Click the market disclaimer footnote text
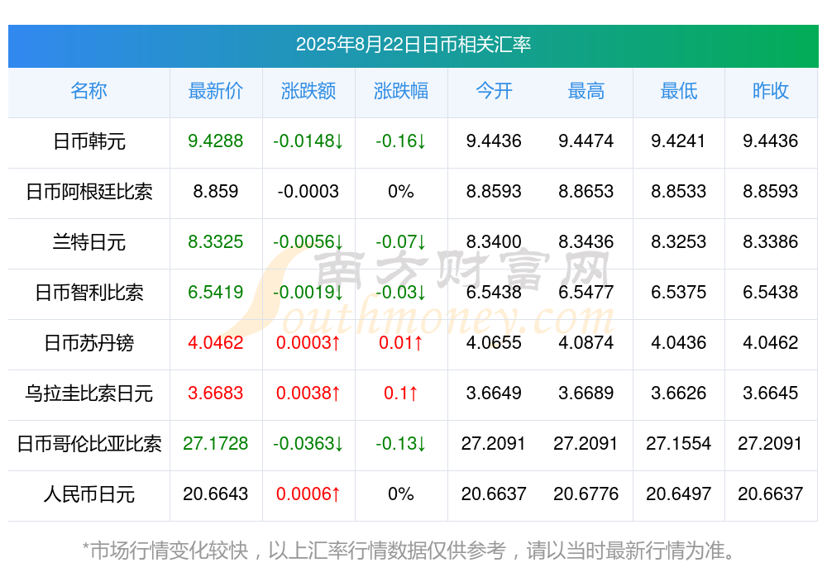The width and height of the screenshot is (827, 577). (409, 551)
